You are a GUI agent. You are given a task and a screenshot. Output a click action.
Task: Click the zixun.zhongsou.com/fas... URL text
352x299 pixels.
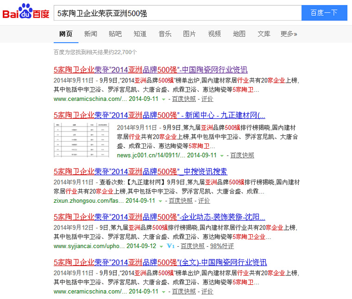click(x=88, y=200)
